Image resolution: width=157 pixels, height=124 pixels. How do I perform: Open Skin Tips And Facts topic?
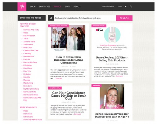[x=31, y=30]
